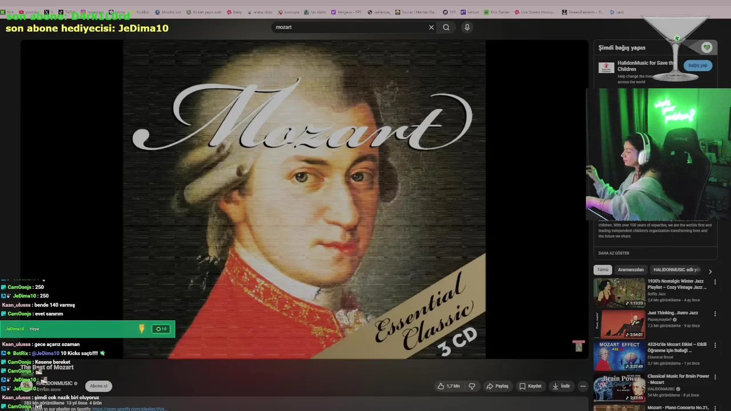Open menu for Just Thinking...Retro Jazz

(x=714, y=314)
